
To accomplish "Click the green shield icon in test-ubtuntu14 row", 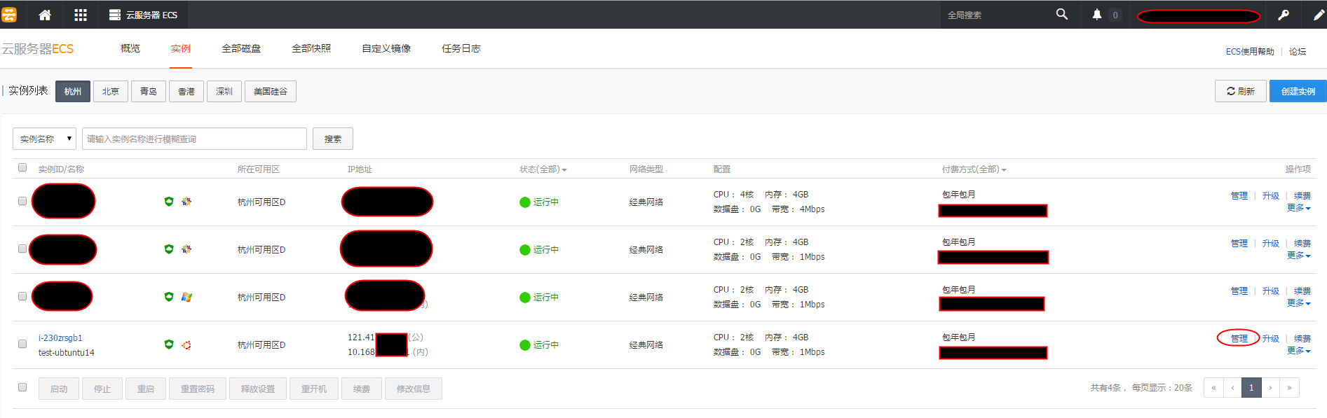I will tap(168, 344).
